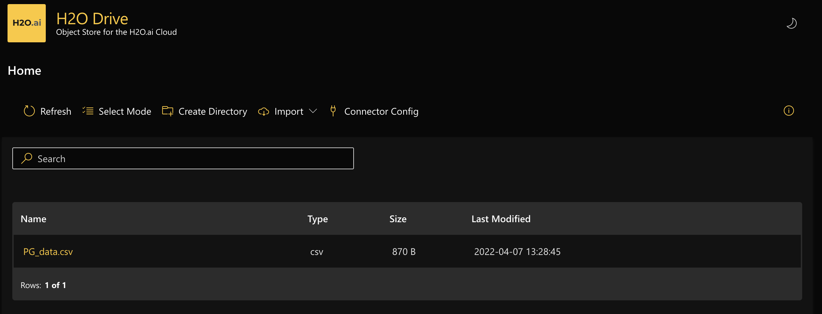
Task: Open the PG_data.csv file
Action: 47,252
